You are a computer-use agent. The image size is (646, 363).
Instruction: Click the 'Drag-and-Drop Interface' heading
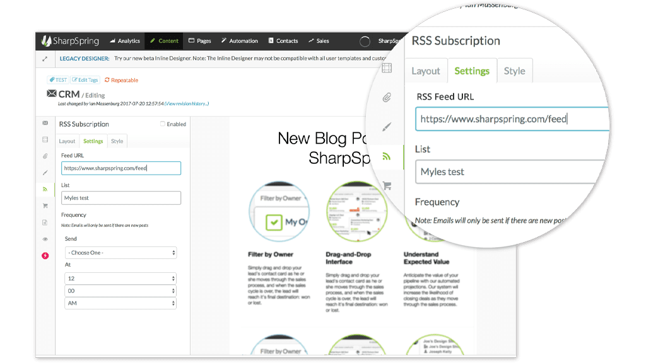tap(348, 258)
